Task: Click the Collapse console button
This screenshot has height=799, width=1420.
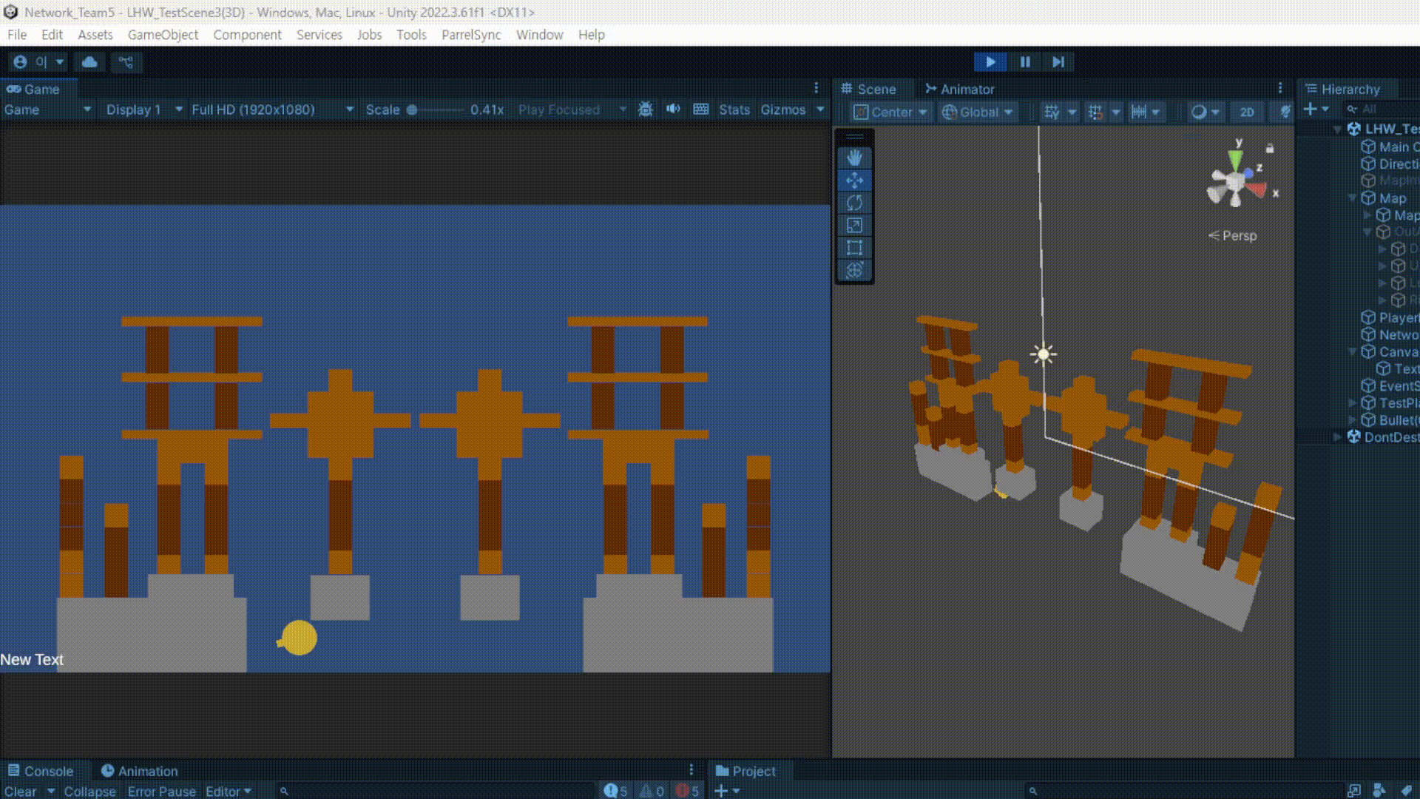Action: pos(89,791)
